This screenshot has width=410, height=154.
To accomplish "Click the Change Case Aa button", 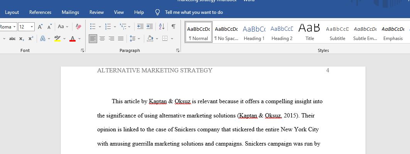I will [61, 27].
